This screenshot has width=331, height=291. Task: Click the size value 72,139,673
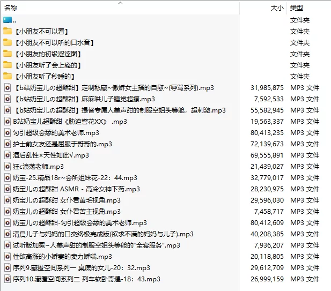point(267,144)
